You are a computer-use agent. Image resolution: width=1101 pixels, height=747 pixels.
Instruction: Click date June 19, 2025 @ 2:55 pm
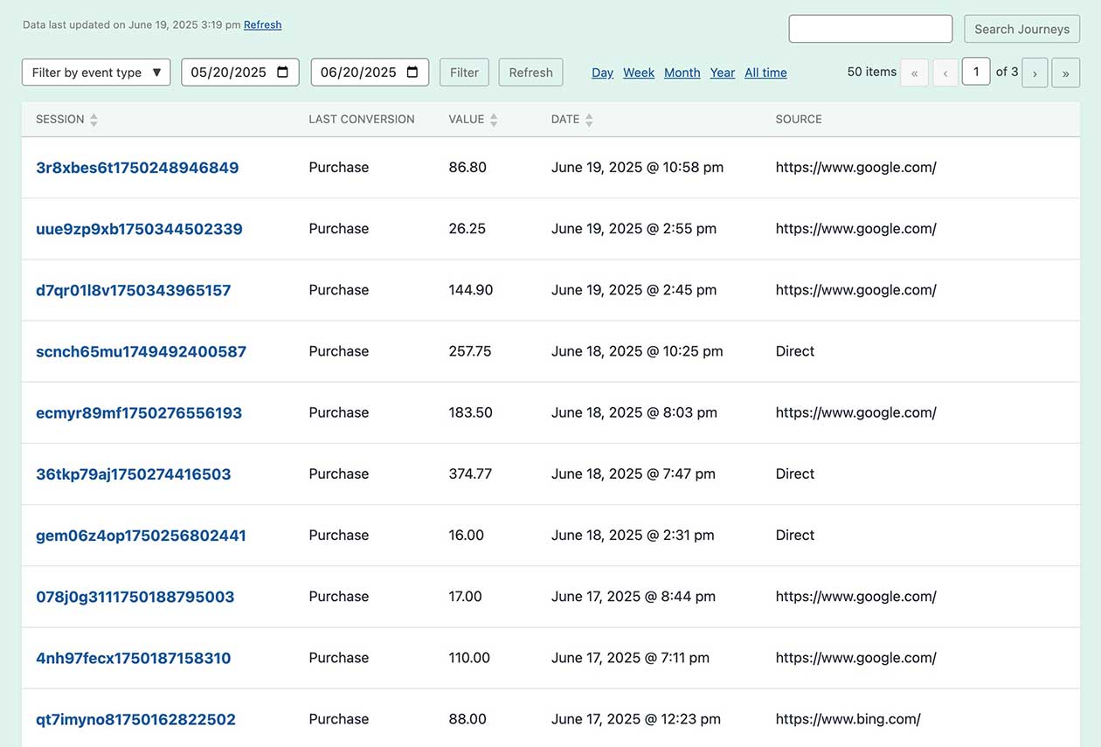click(634, 228)
